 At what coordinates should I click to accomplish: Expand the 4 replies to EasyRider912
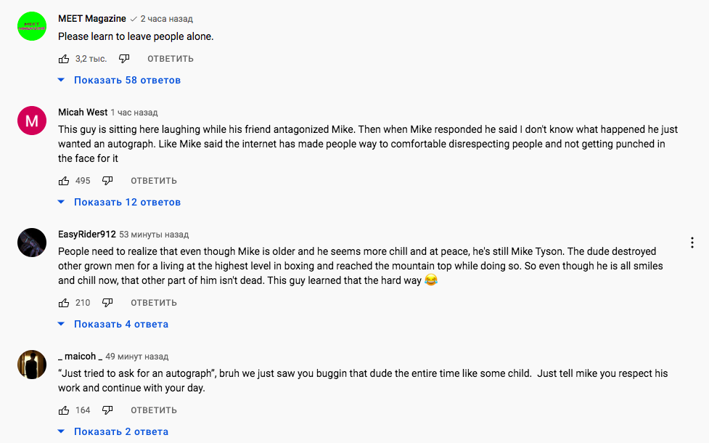pos(113,324)
